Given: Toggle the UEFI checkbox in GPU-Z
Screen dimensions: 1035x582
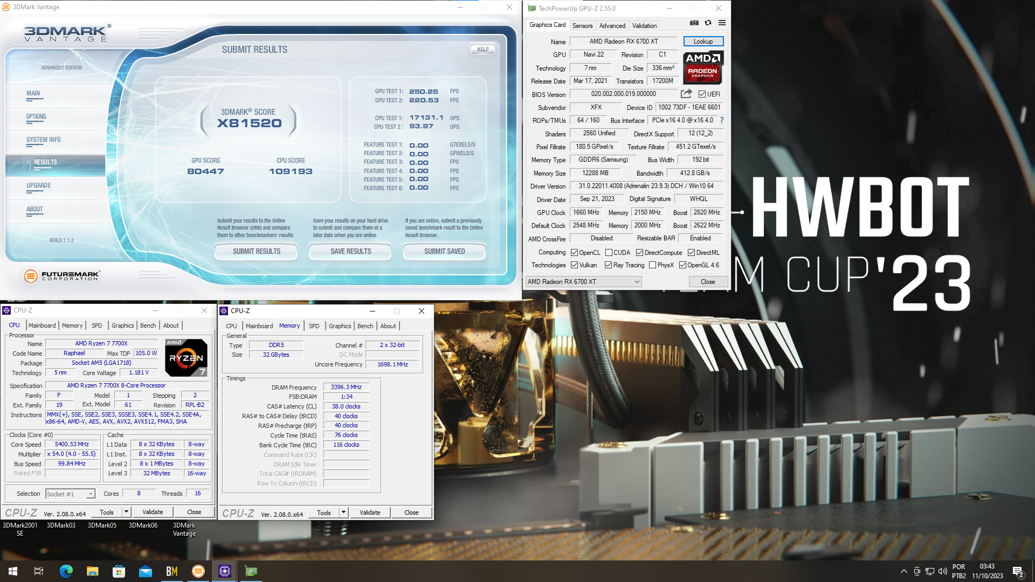Looking at the screenshot, I should click(x=702, y=94).
